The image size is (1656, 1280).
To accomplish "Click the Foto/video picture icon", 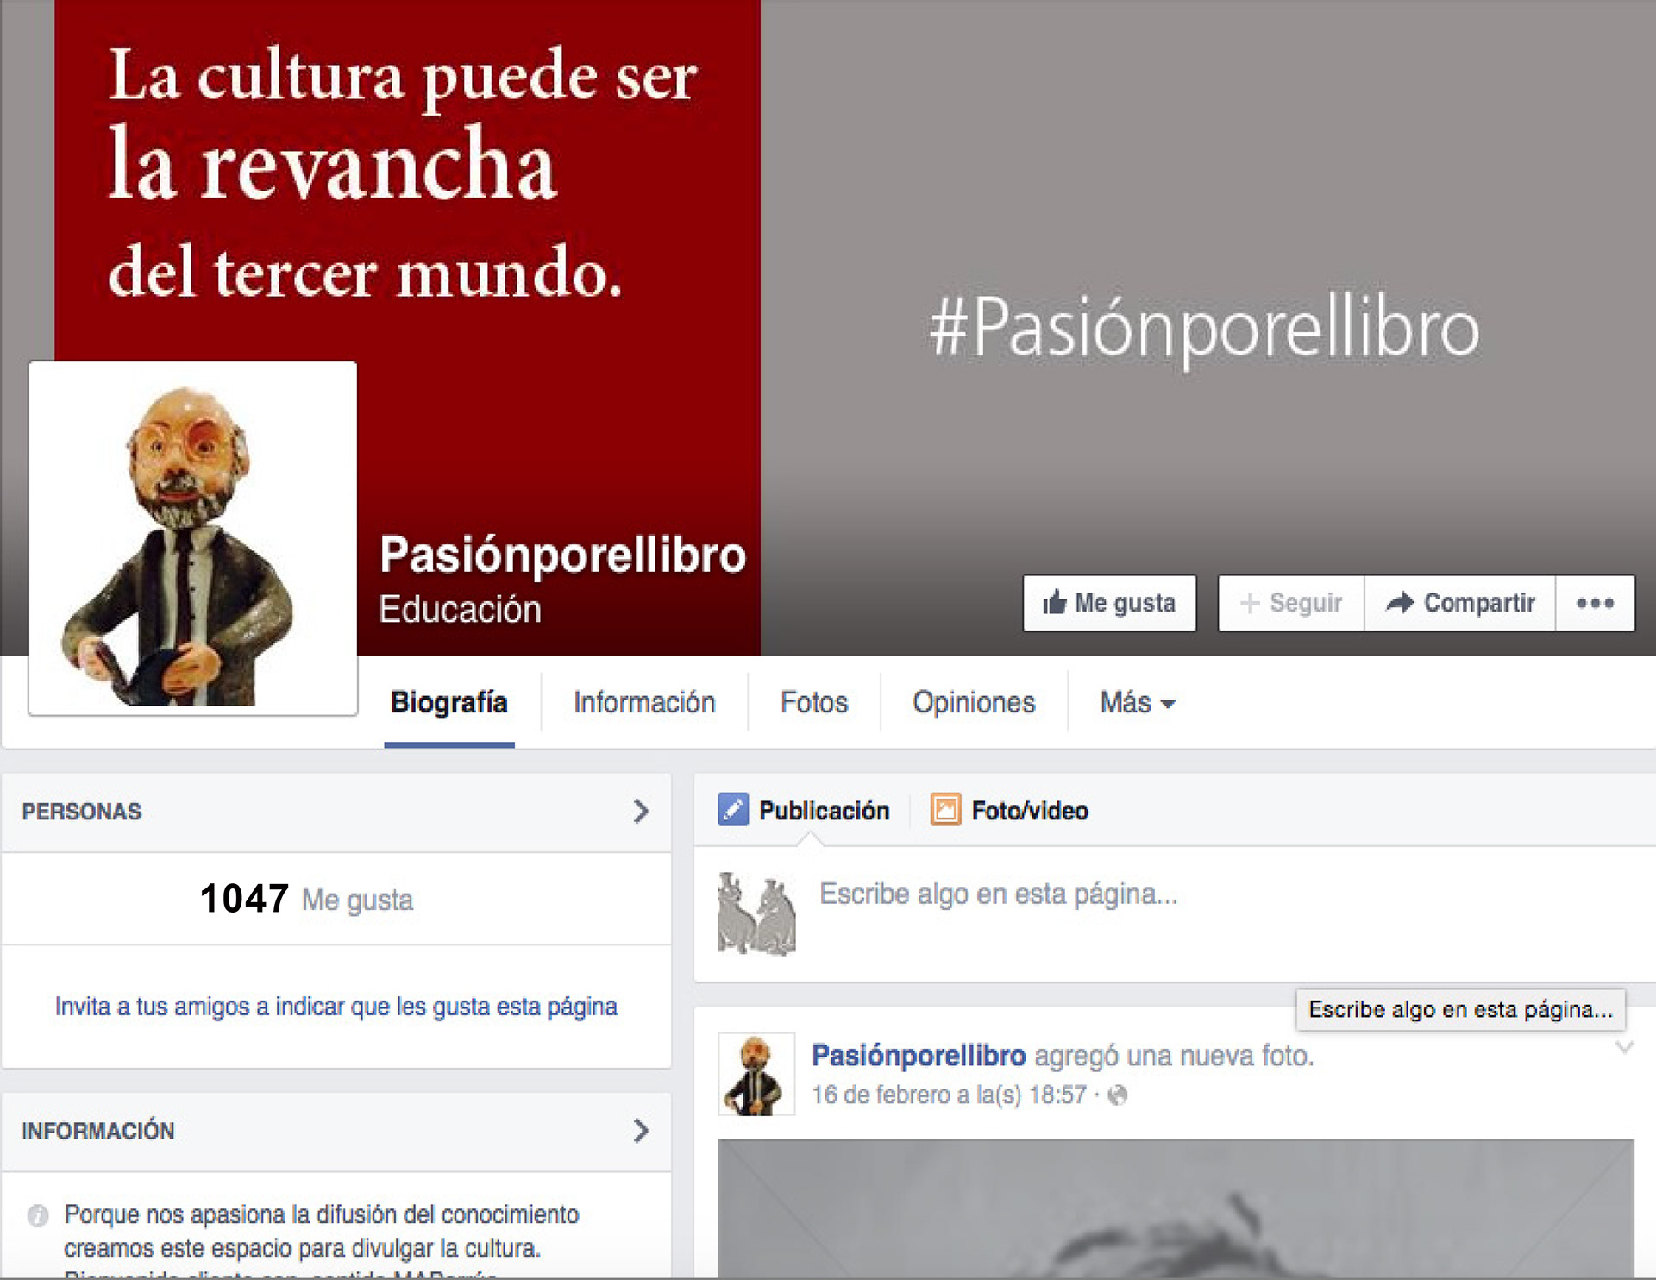I will point(945,810).
